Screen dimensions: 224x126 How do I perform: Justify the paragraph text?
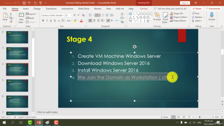(102, 21)
